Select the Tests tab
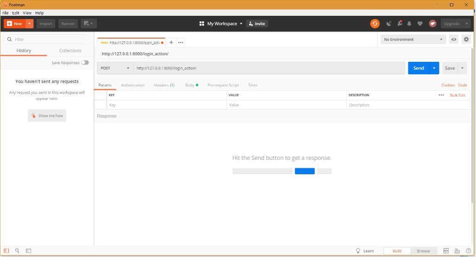The image size is (476, 257). coord(252,85)
